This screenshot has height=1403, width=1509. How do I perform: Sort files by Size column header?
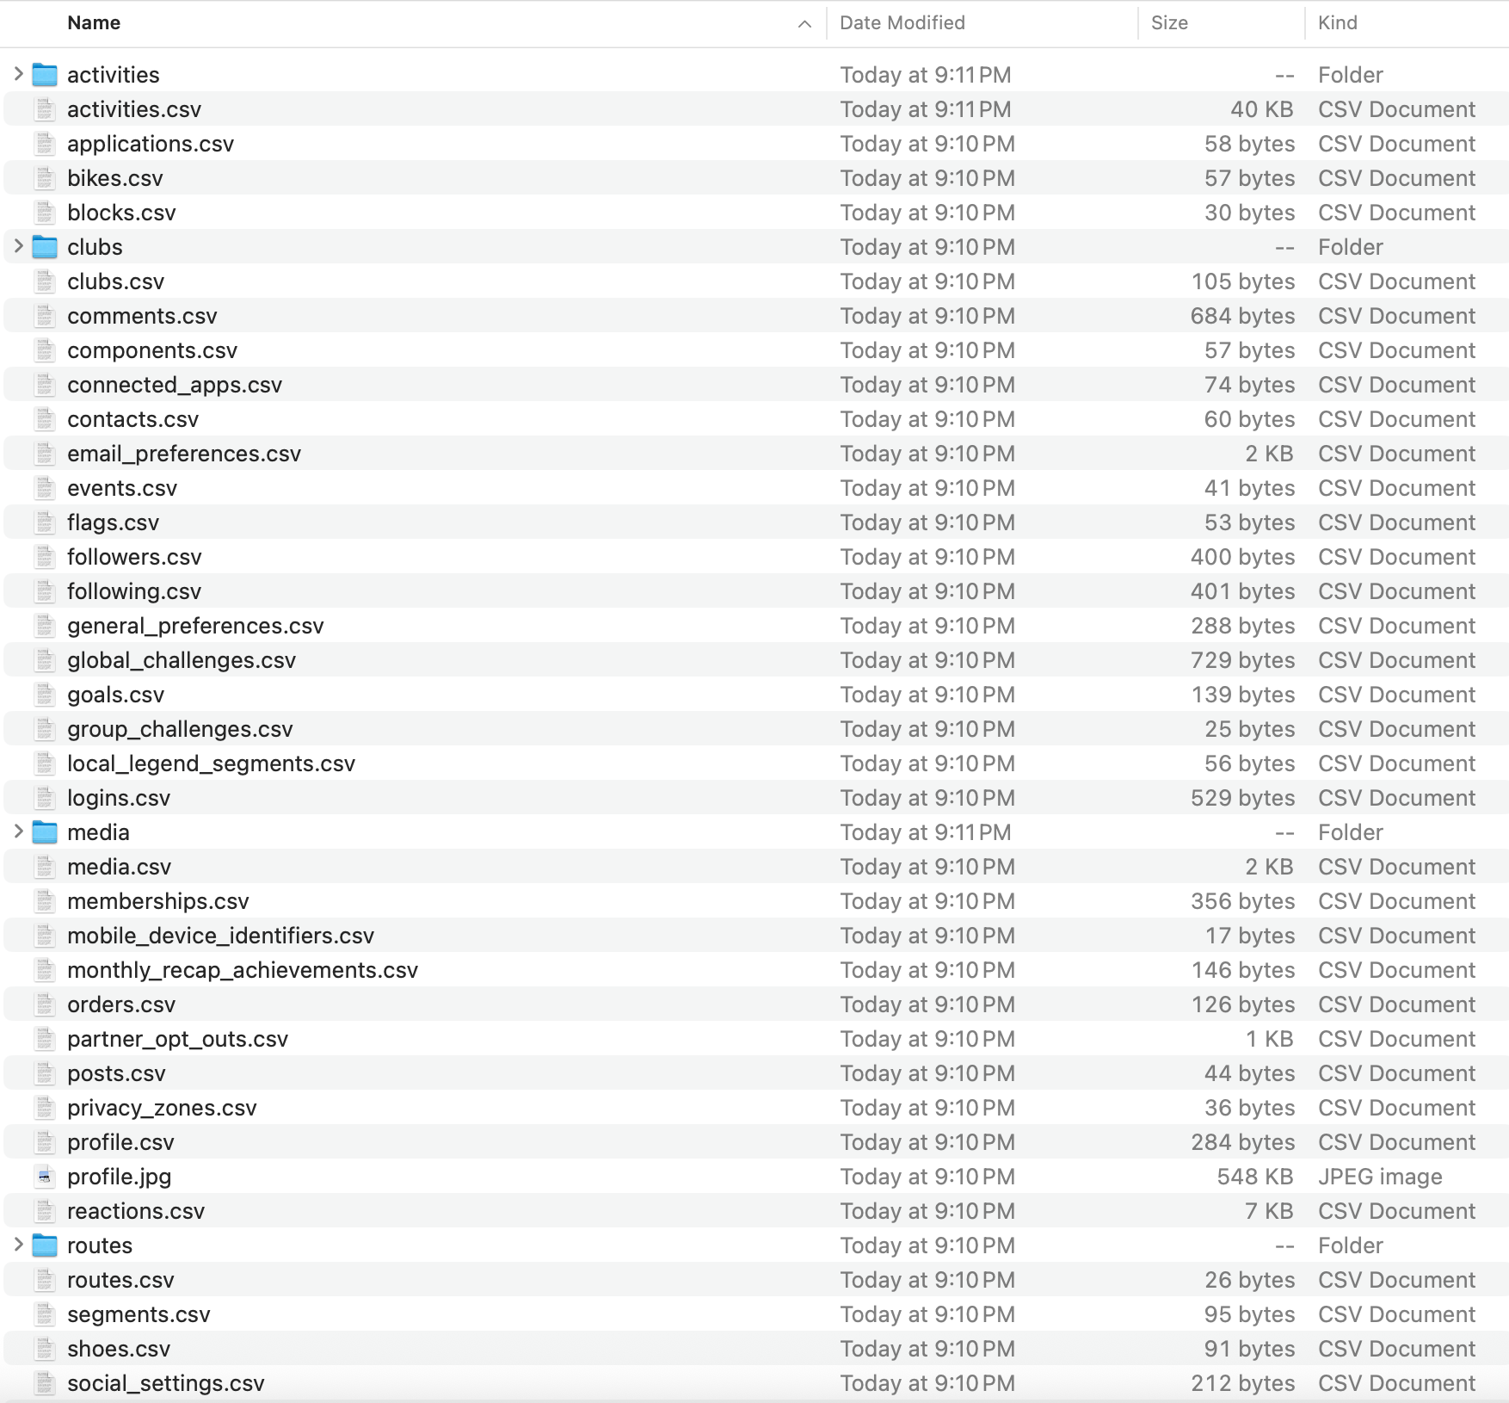coord(1169,23)
